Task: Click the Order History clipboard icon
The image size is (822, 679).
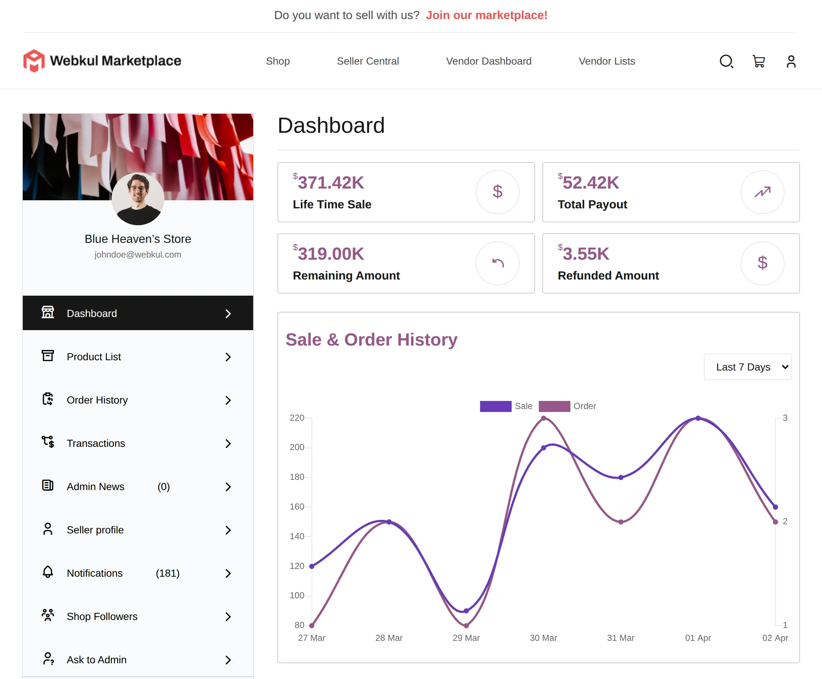Action: tap(48, 399)
